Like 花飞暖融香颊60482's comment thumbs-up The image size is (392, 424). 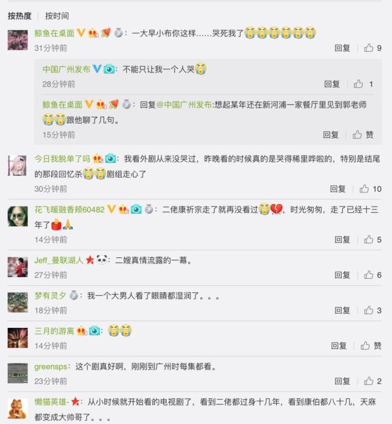tap(369, 240)
